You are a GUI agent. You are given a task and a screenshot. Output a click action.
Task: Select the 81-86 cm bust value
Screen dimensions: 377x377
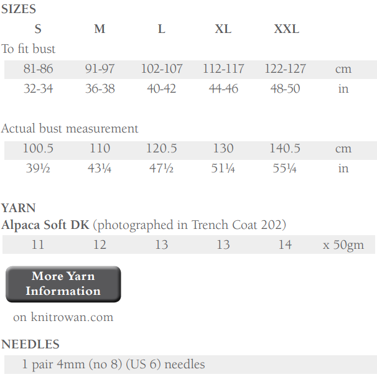pos(38,69)
